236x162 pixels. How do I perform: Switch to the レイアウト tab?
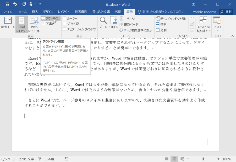coord(64,12)
